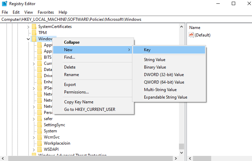Click the values pane scroll left arrow

tap(190, 159)
